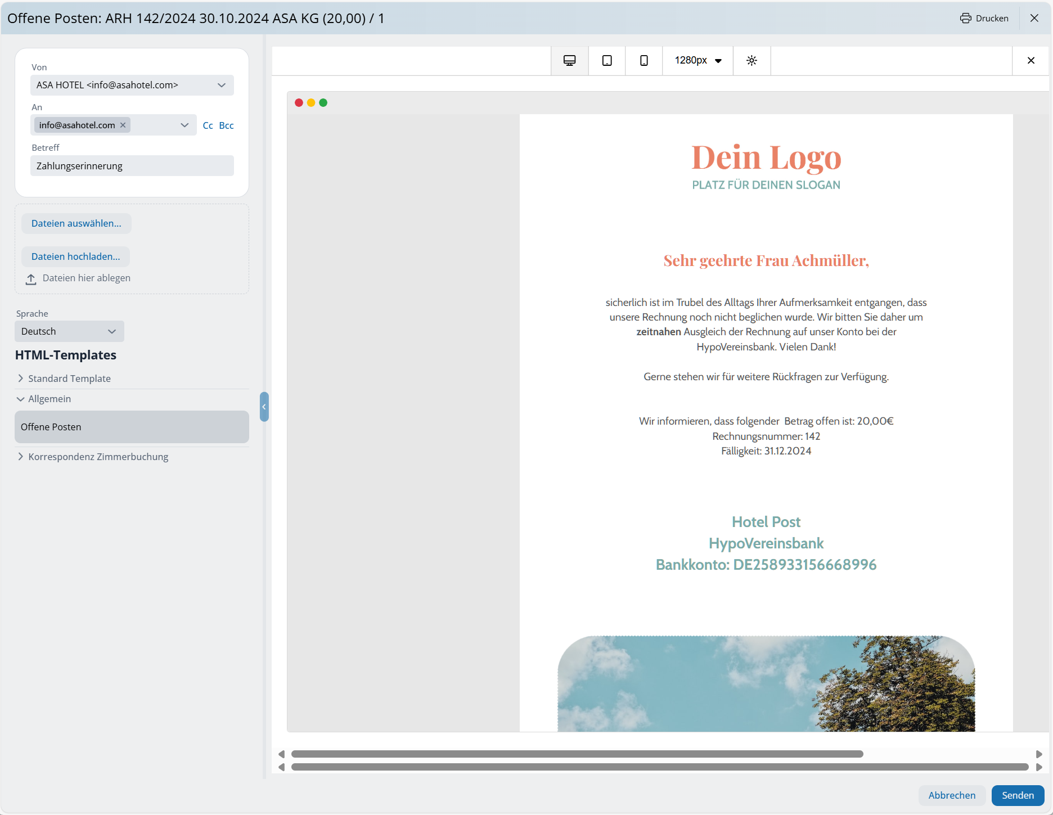
Task: Click the Senden button
Action: tap(1017, 795)
